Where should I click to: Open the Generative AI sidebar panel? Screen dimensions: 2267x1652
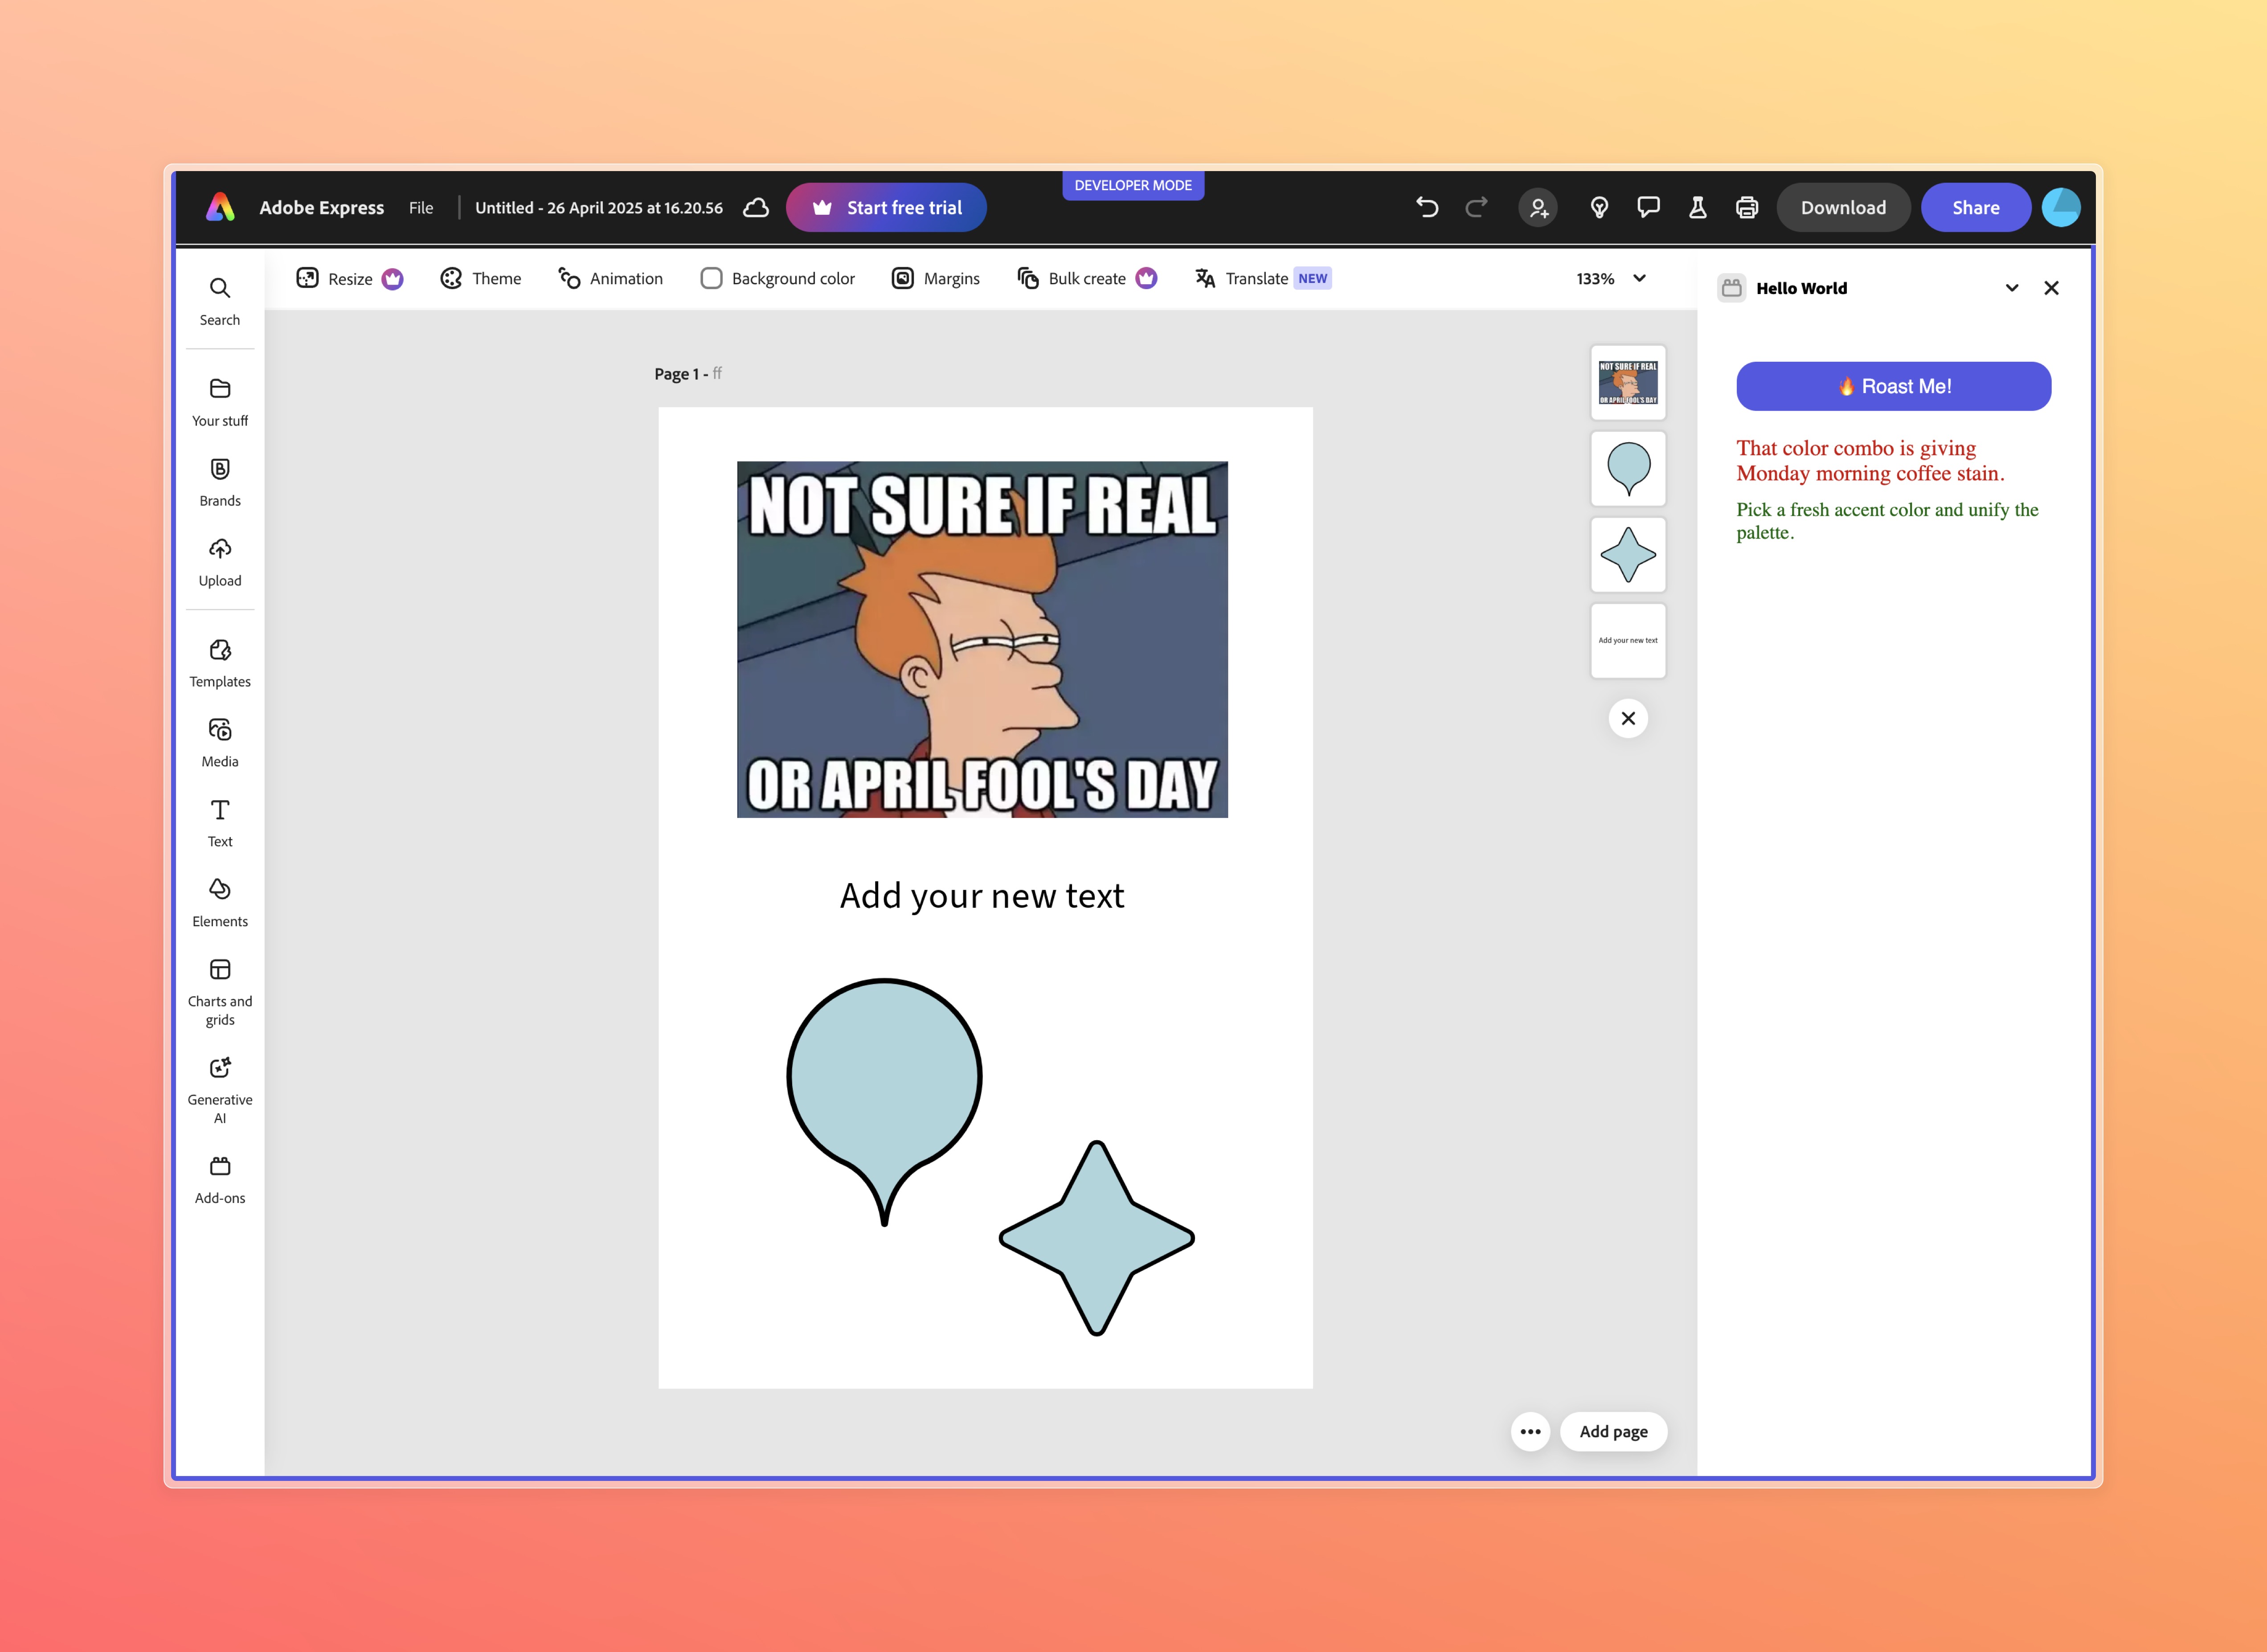pyautogui.click(x=220, y=1090)
